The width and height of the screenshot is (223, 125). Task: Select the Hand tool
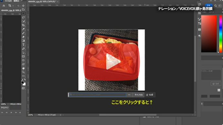[23, 68]
